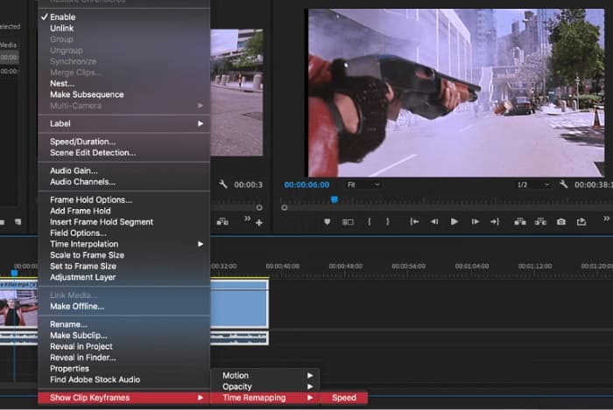Click the ripple trim icon beside marker
Viewport: 613px width, 410px height.
tap(348, 222)
